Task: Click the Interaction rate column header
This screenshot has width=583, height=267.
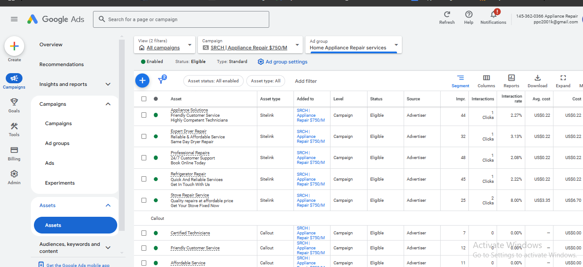Action: pyautogui.click(x=512, y=99)
